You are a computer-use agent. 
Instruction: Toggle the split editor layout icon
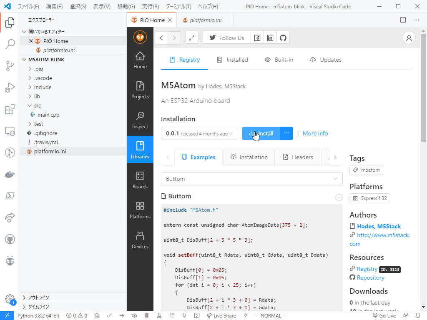click(x=403, y=20)
